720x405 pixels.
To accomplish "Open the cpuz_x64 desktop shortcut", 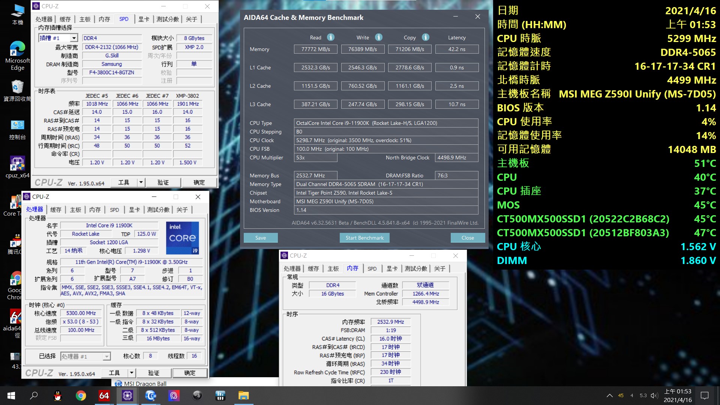I will 17,167.
